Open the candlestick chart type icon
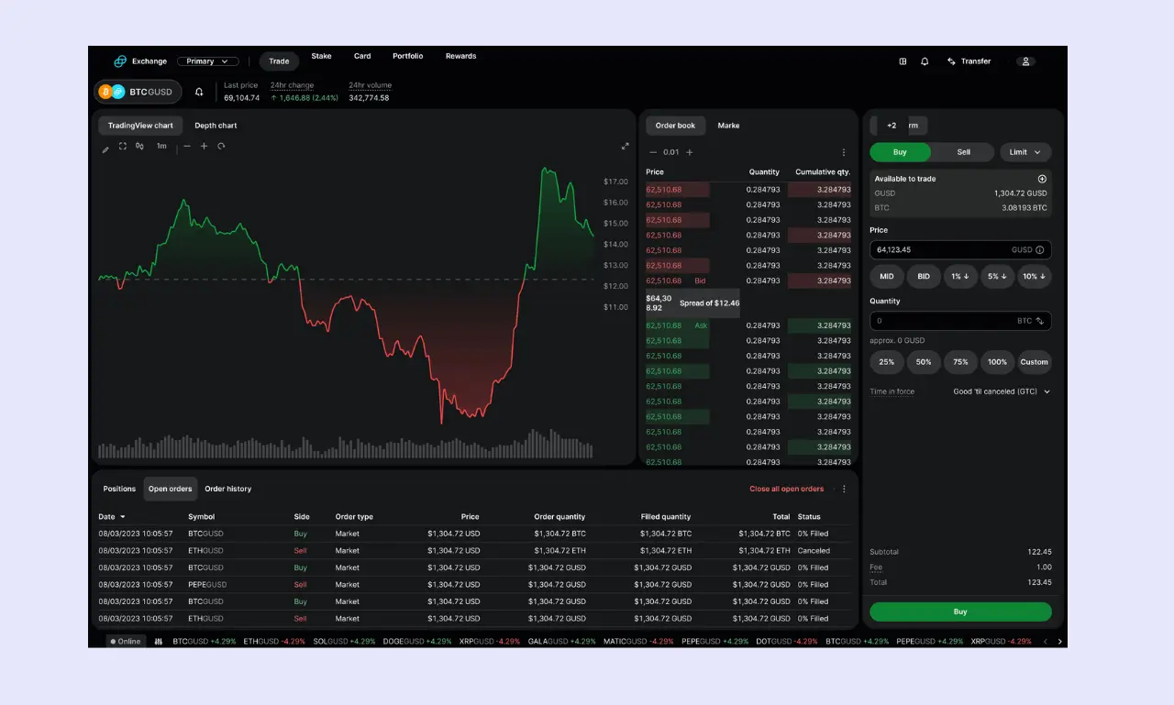The image size is (1174, 705). coord(139,146)
